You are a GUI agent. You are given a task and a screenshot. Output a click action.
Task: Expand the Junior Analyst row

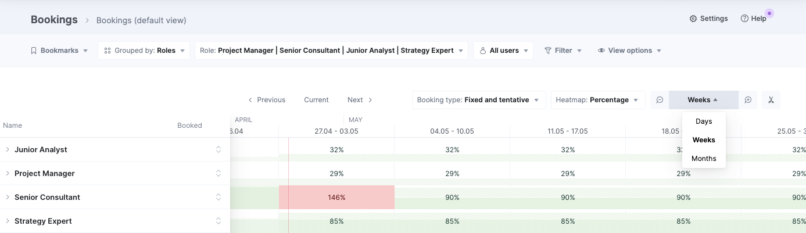coord(8,149)
